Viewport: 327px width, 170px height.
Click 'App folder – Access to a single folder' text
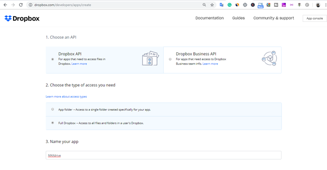pyautogui.click(x=104, y=110)
